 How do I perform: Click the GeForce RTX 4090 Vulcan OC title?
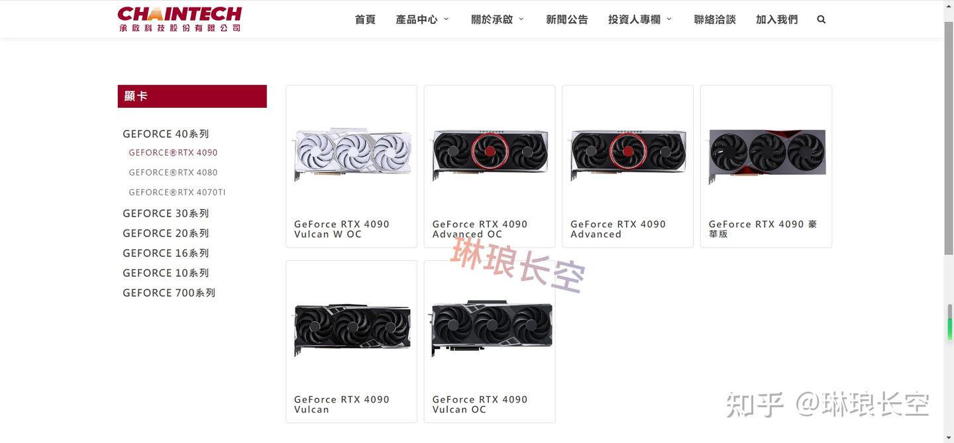[x=480, y=404]
